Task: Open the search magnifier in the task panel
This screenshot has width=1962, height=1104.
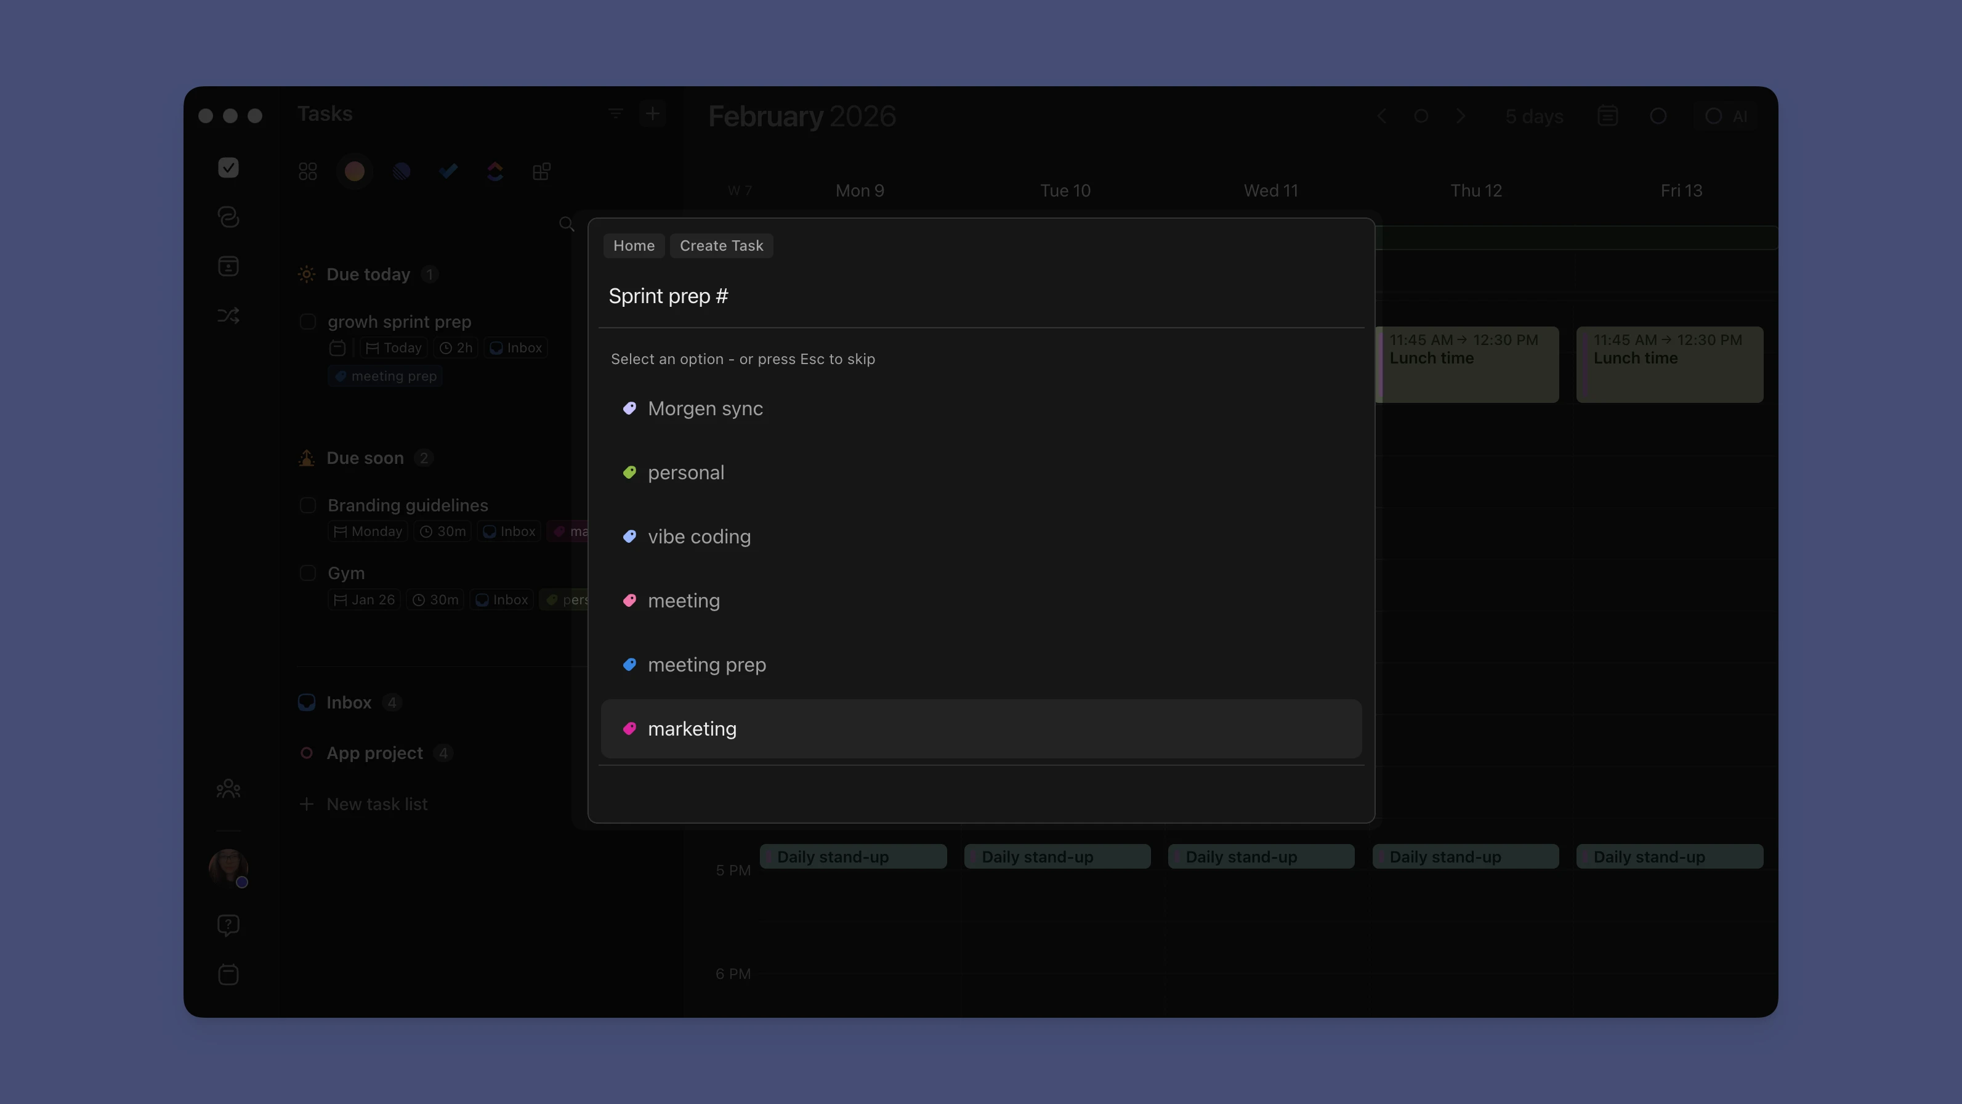Action: (566, 224)
